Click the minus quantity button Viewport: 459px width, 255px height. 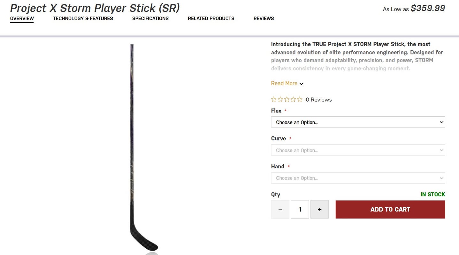pos(280,209)
